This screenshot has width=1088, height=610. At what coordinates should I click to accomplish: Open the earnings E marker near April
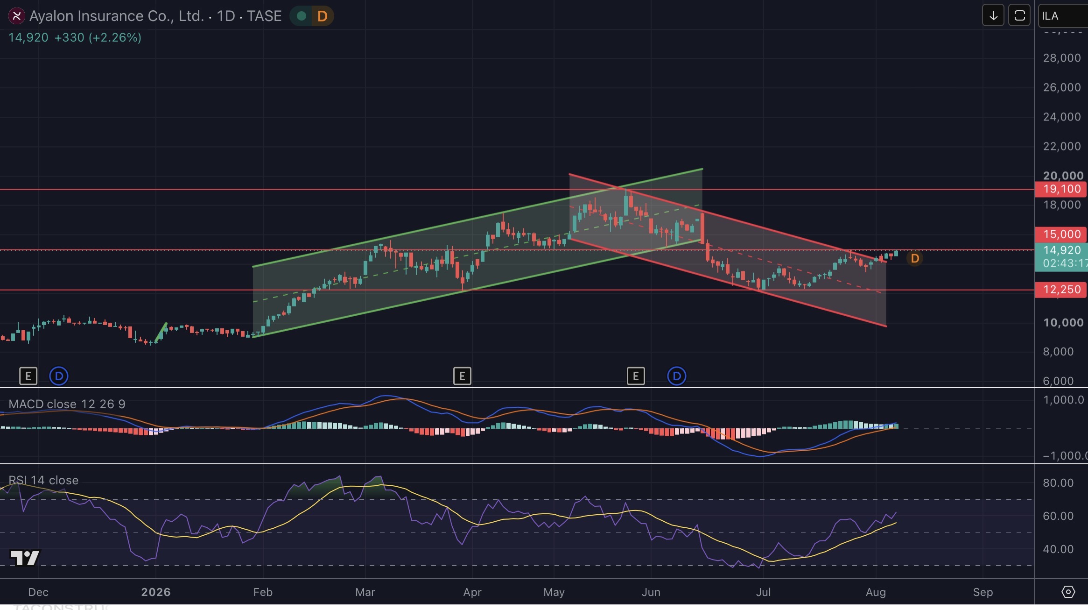click(462, 376)
